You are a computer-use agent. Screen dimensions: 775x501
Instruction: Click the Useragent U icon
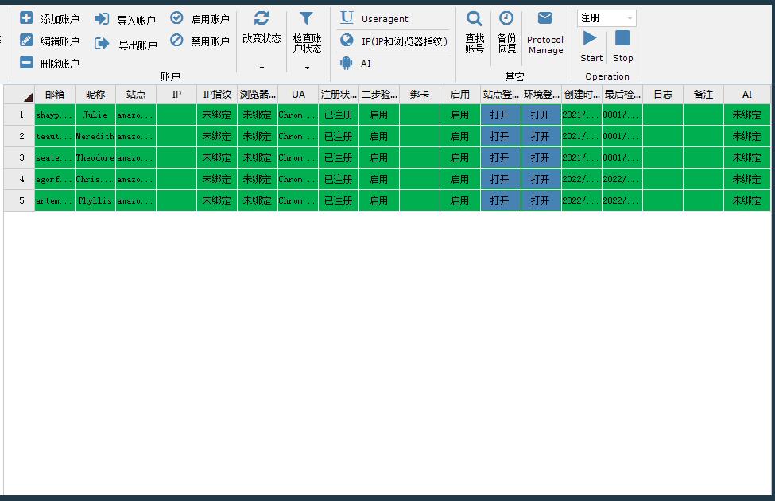tap(347, 17)
